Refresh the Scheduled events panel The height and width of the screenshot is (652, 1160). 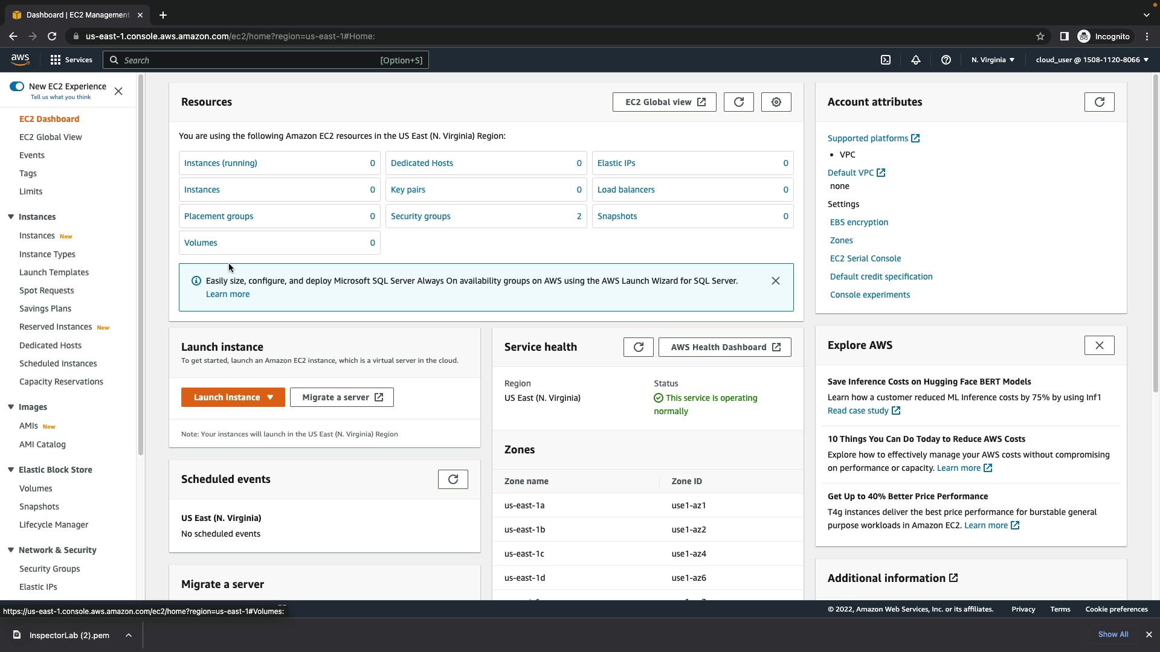[453, 479]
